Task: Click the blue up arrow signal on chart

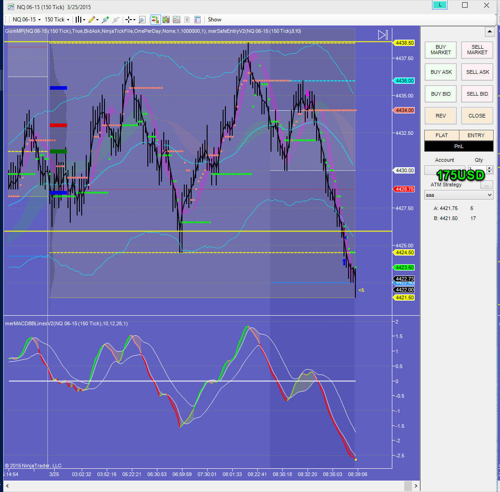Action: (344, 262)
